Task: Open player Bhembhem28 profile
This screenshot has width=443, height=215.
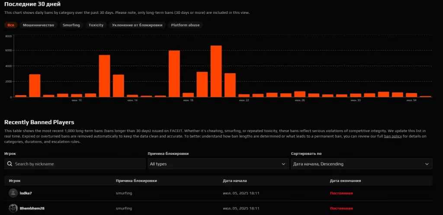Action: coord(32,209)
